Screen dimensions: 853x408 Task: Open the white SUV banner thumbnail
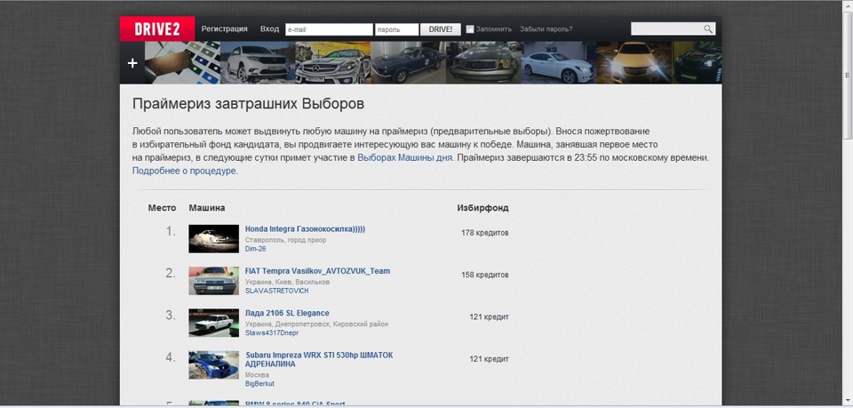[x=258, y=62]
